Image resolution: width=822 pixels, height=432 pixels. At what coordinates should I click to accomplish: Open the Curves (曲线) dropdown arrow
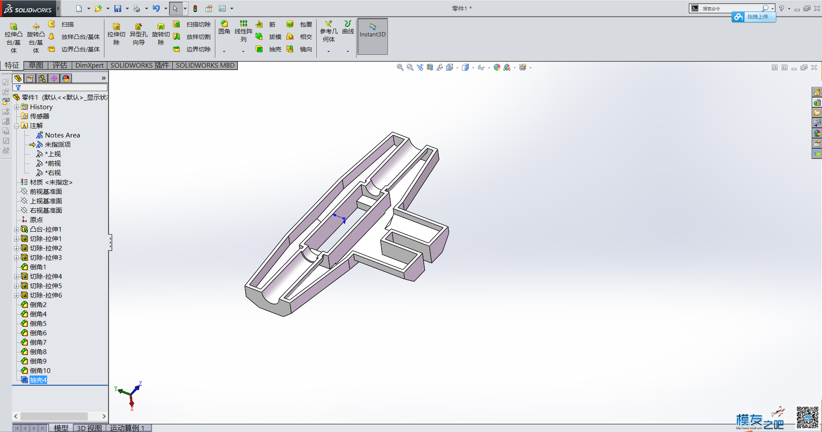coord(348,51)
